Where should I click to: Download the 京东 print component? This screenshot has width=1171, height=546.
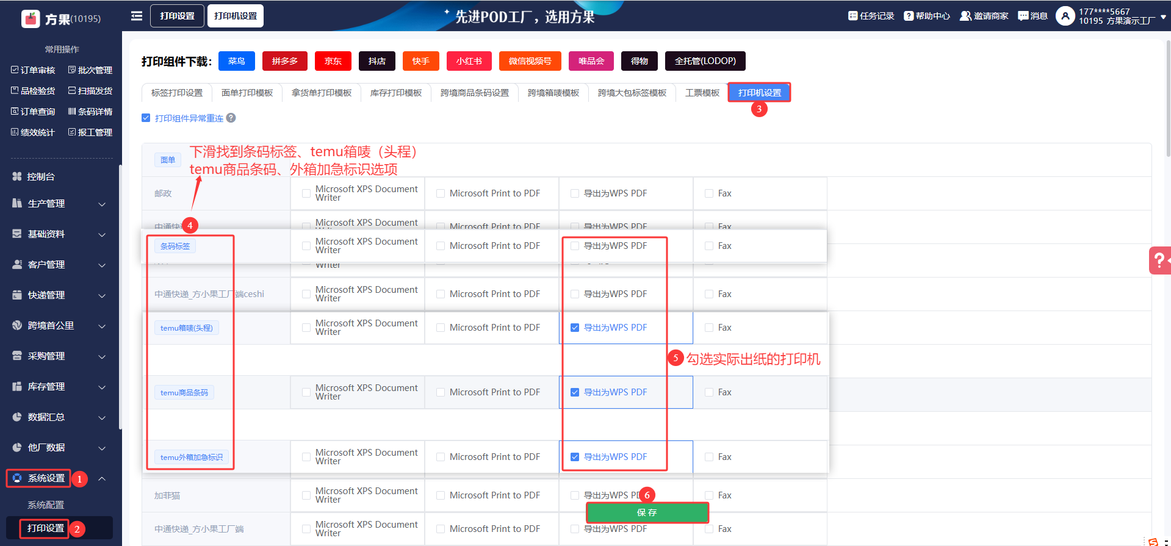click(333, 61)
